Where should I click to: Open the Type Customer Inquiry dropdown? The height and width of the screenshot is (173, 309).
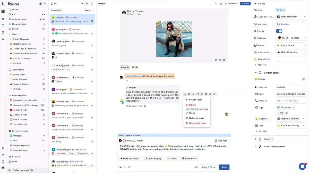(x=291, y=126)
